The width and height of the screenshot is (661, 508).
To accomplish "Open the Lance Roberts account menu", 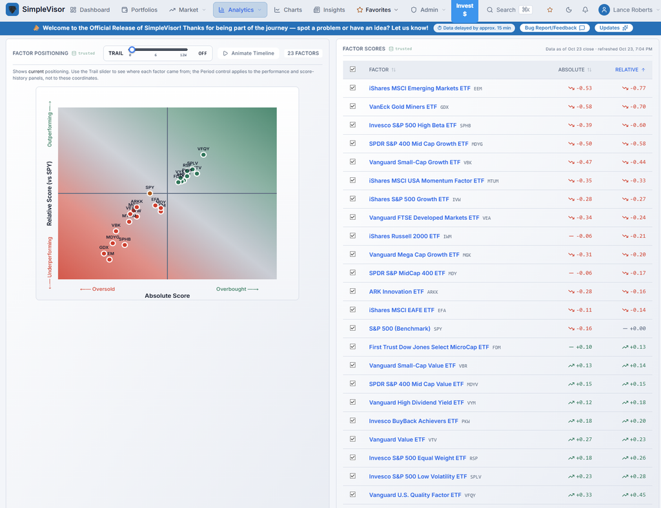I will pos(628,10).
